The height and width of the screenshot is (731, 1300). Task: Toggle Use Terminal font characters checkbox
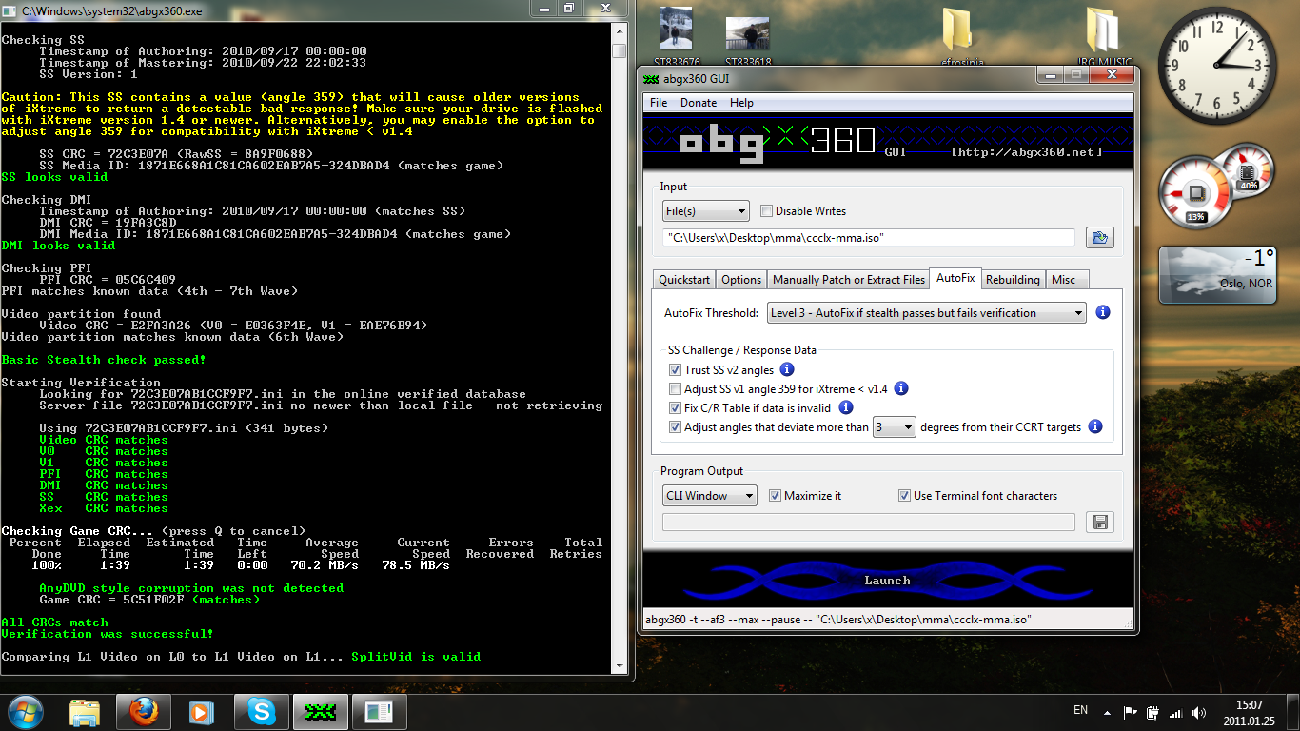point(904,496)
